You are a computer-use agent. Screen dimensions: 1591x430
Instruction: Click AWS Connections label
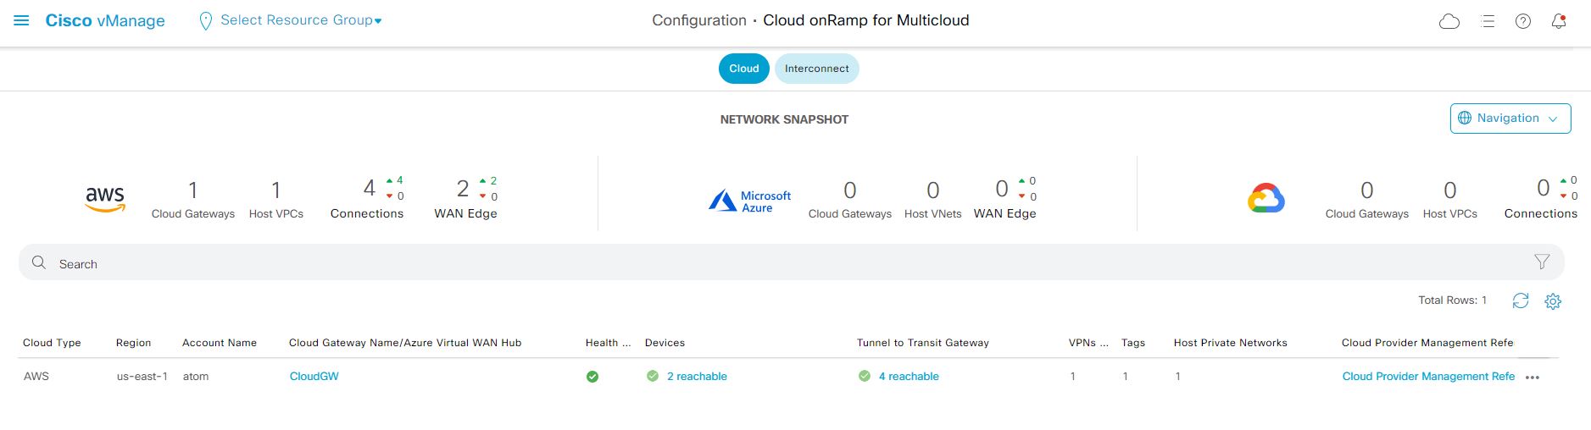(367, 214)
